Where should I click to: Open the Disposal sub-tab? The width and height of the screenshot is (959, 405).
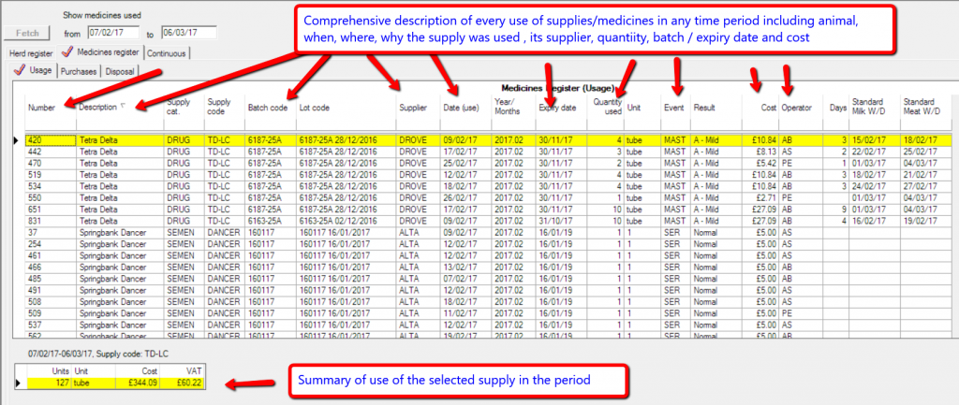[x=120, y=71]
